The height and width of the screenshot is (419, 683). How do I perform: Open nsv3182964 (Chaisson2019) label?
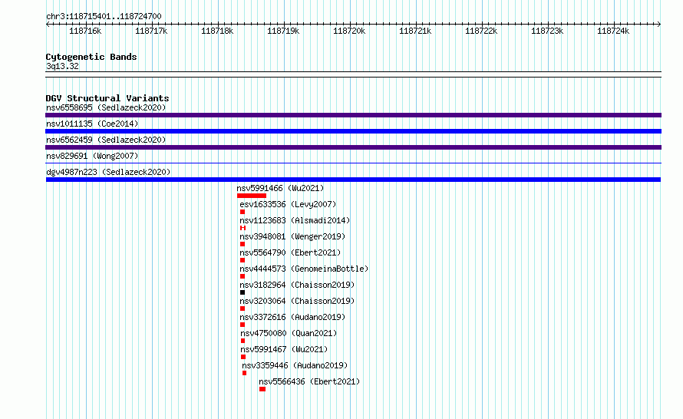point(297,285)
